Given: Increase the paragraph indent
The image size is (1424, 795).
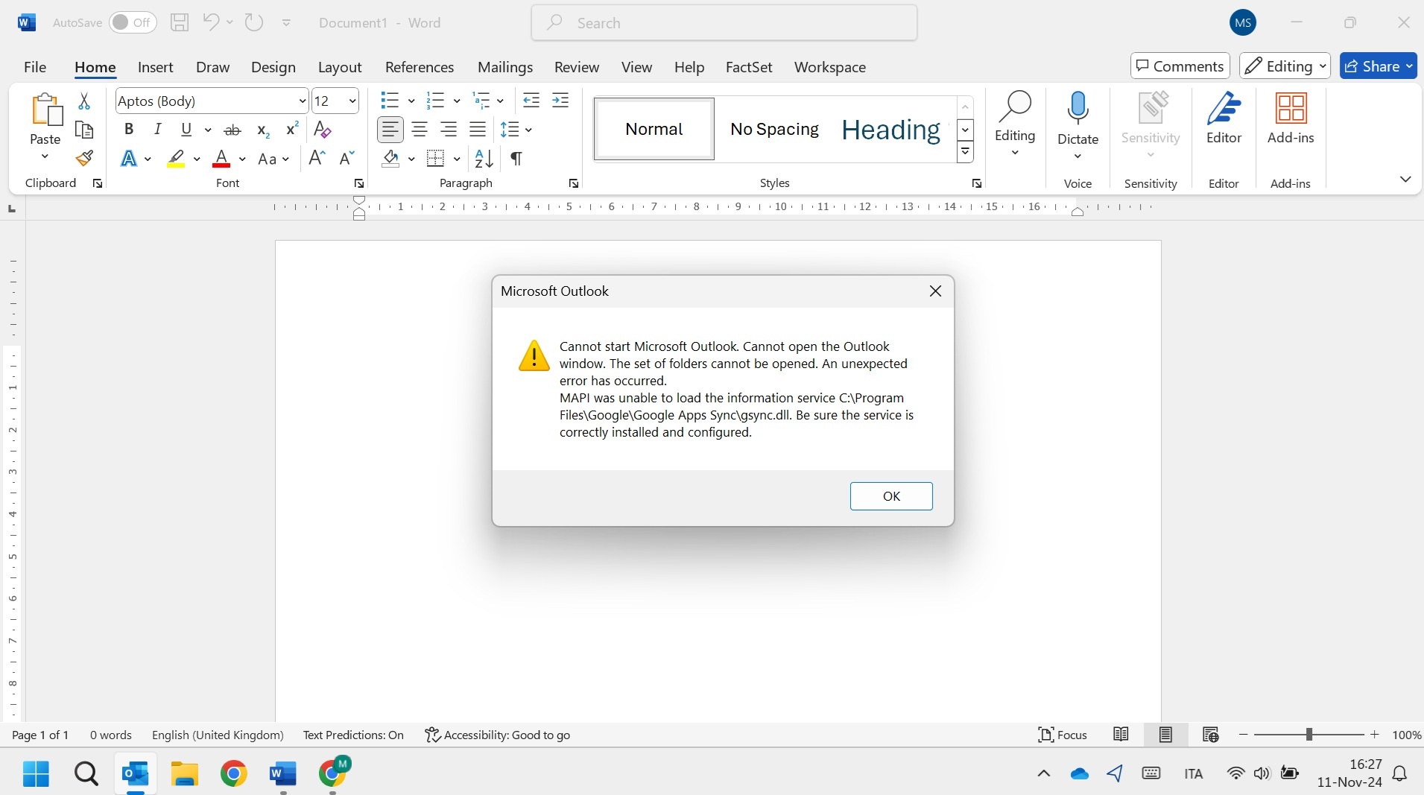Looking at the screenshot, I should (x=560, y=100).
